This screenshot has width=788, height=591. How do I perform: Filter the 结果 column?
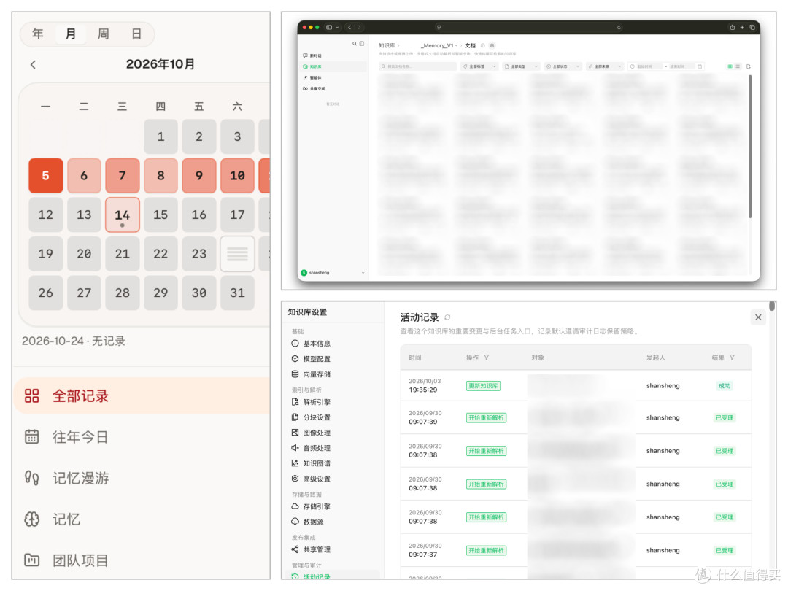[x=732, y=358]
